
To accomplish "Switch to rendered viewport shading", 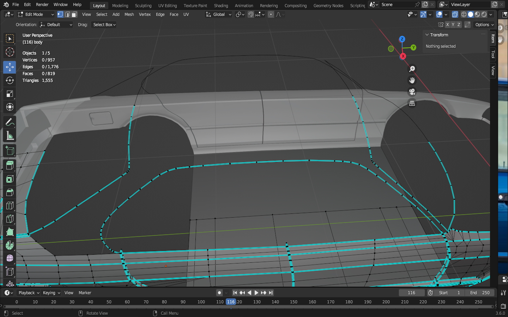I will tap(484, 14).
